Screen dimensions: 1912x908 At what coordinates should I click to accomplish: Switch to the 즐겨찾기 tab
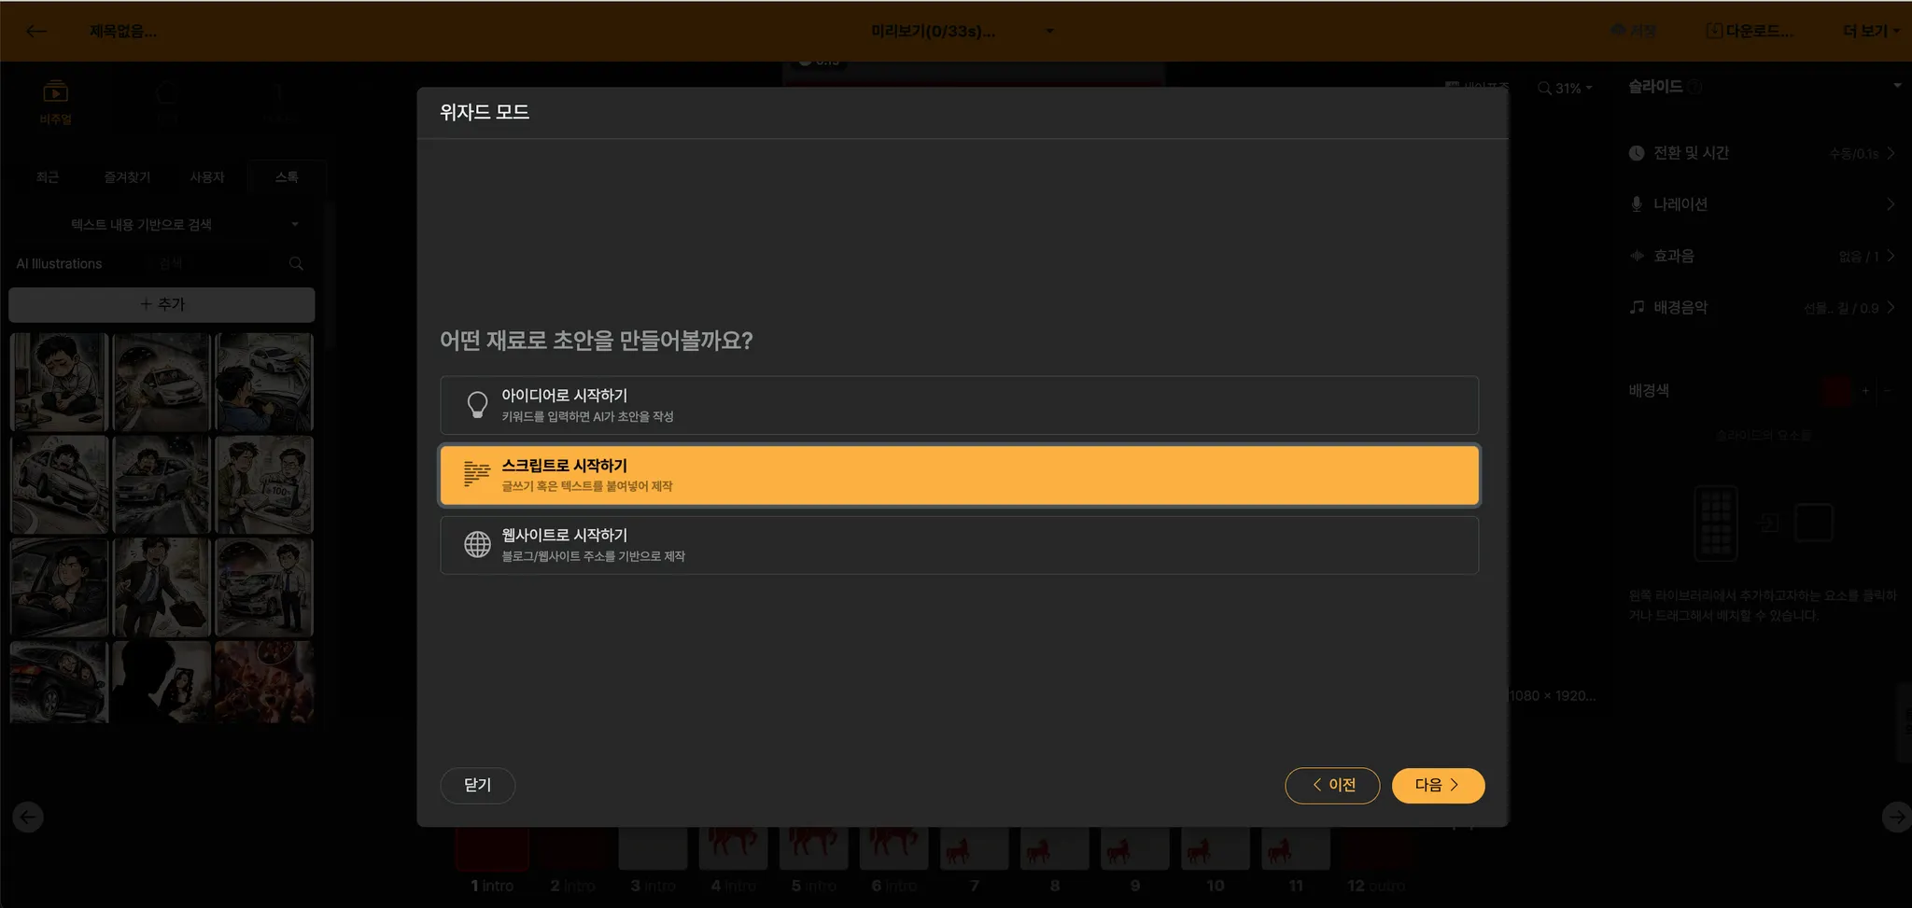point(127,177)
